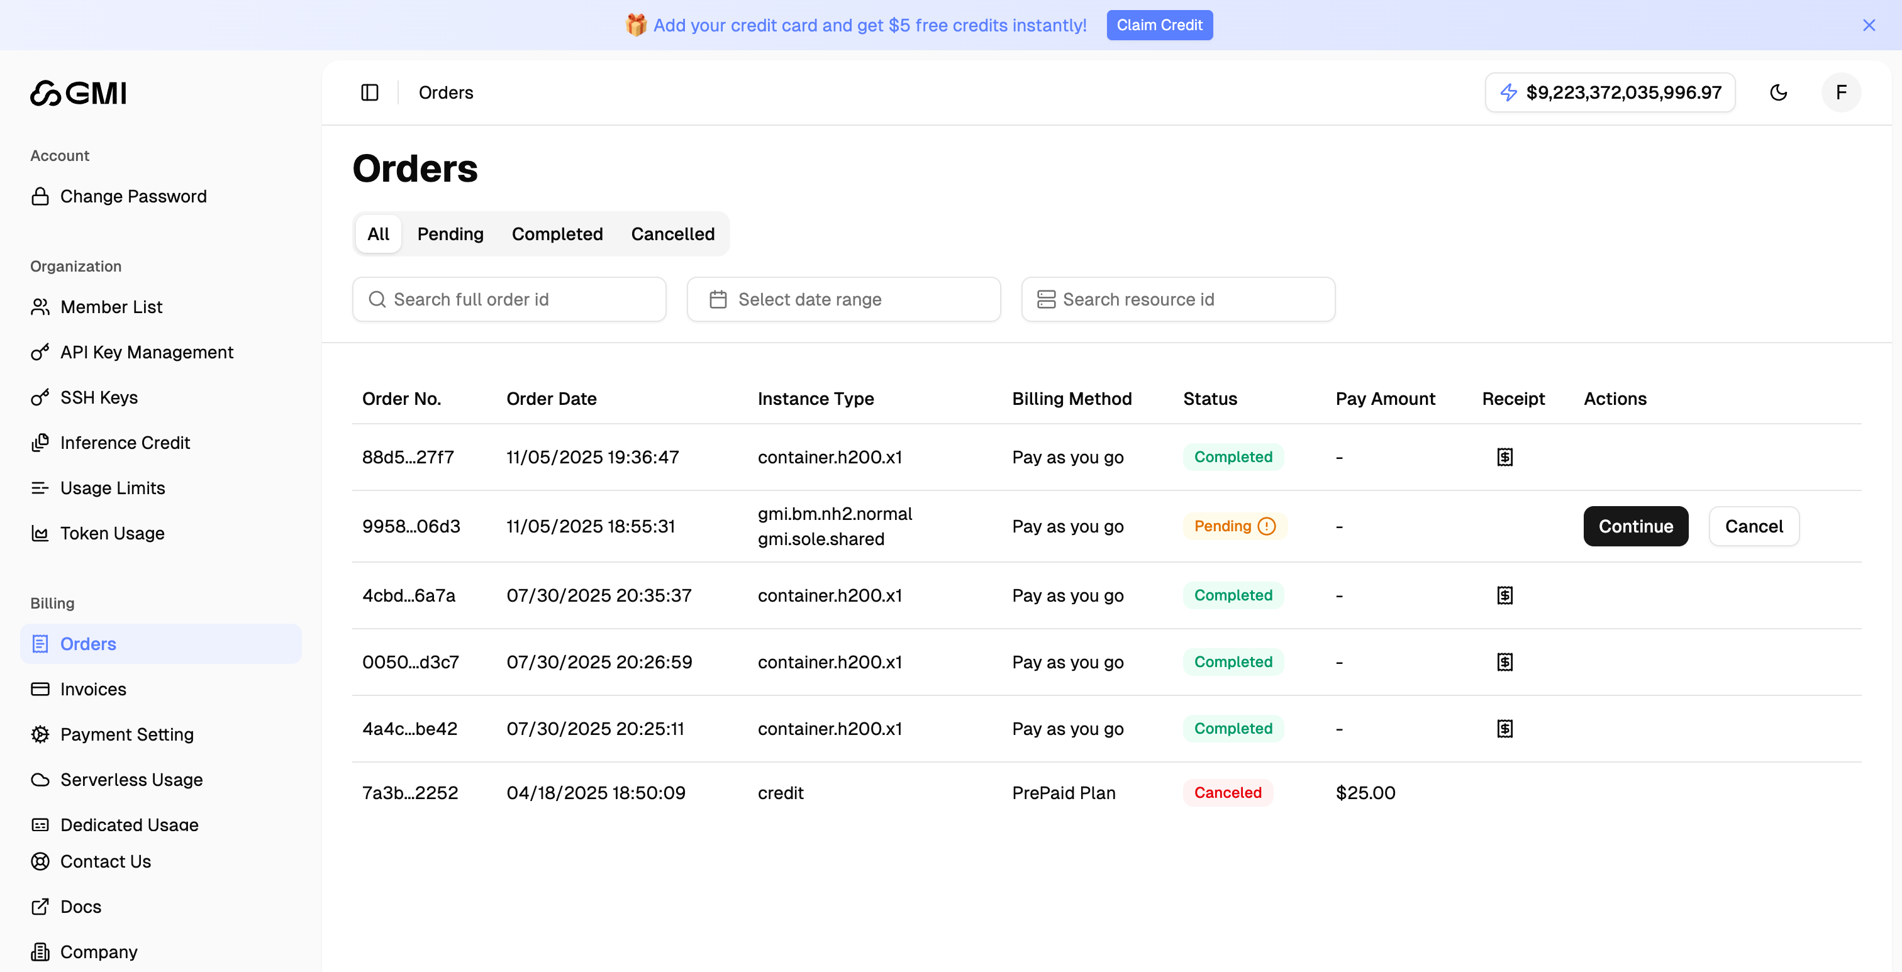This screenshot has width=1902, height=972.
Task: Select the Pending orders filter
Action: coord(450,234)
